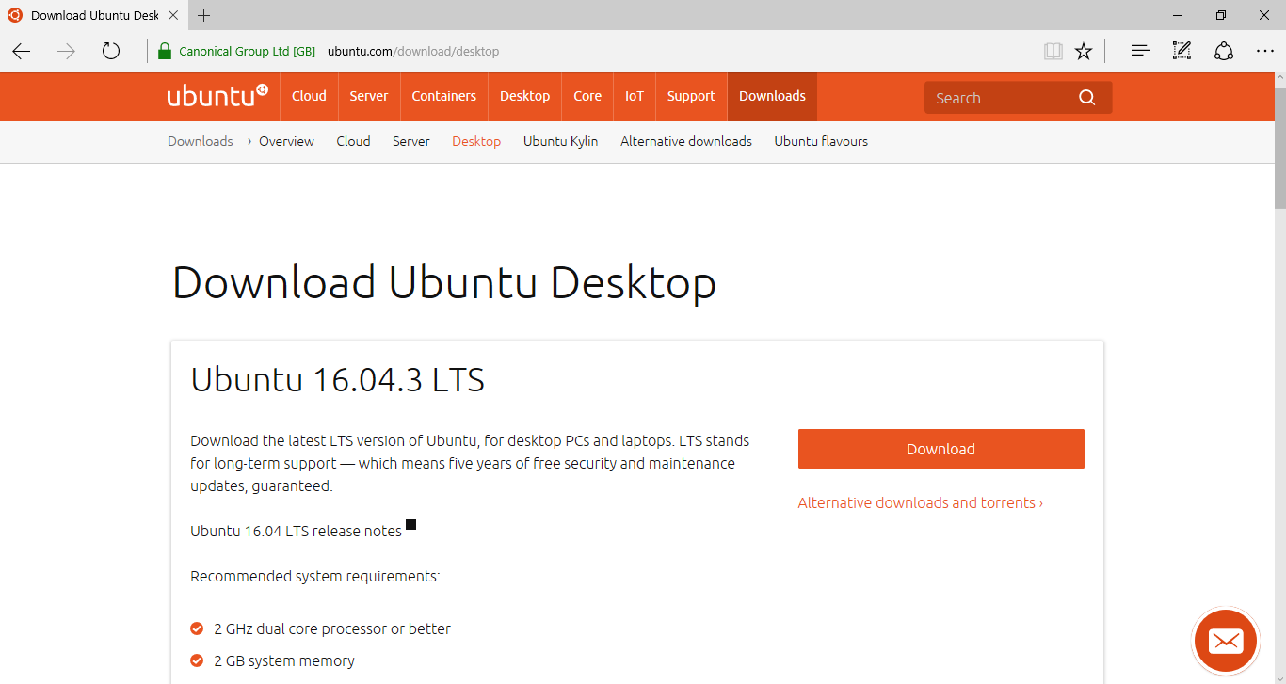Click the green padlock security icon

click(x=165, y=51)
